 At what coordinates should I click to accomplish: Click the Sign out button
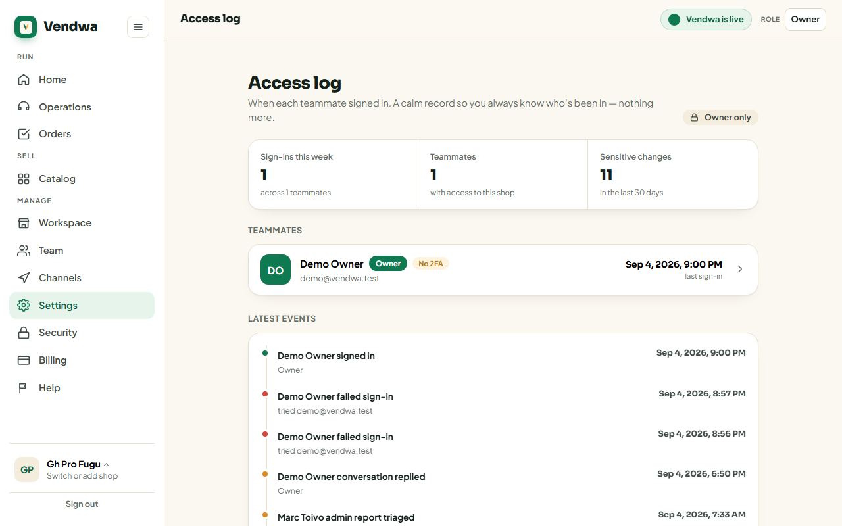click(x=82, y=504)
